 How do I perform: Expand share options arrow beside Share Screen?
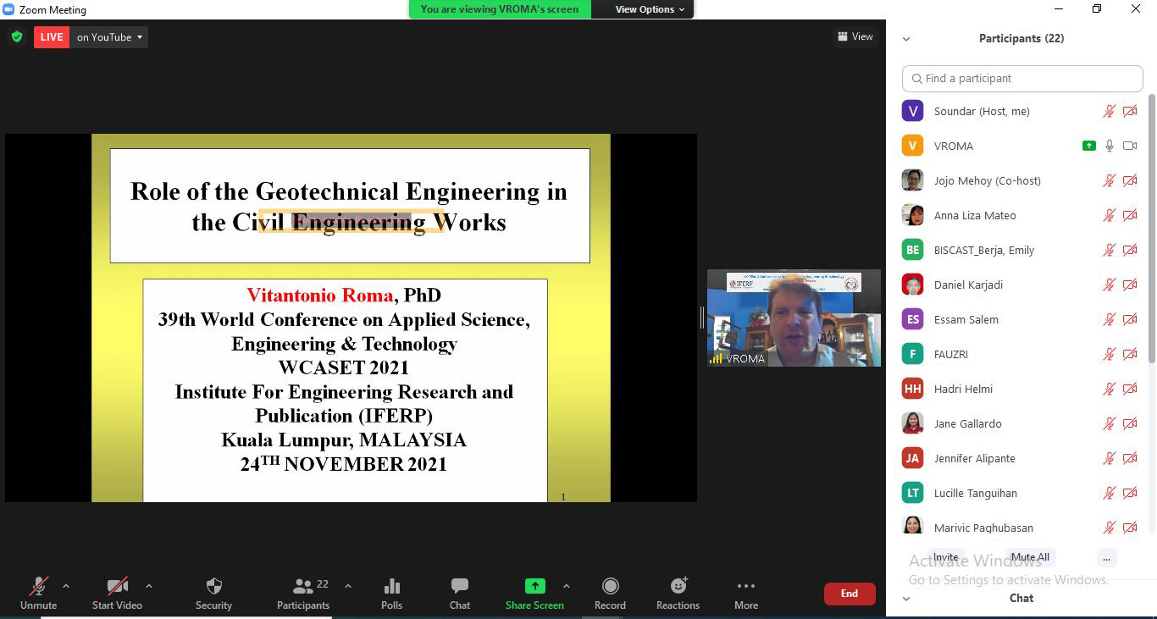pos(567,586)
